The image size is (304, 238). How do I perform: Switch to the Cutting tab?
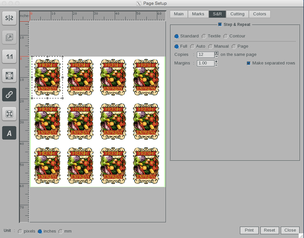pos(237,14)
